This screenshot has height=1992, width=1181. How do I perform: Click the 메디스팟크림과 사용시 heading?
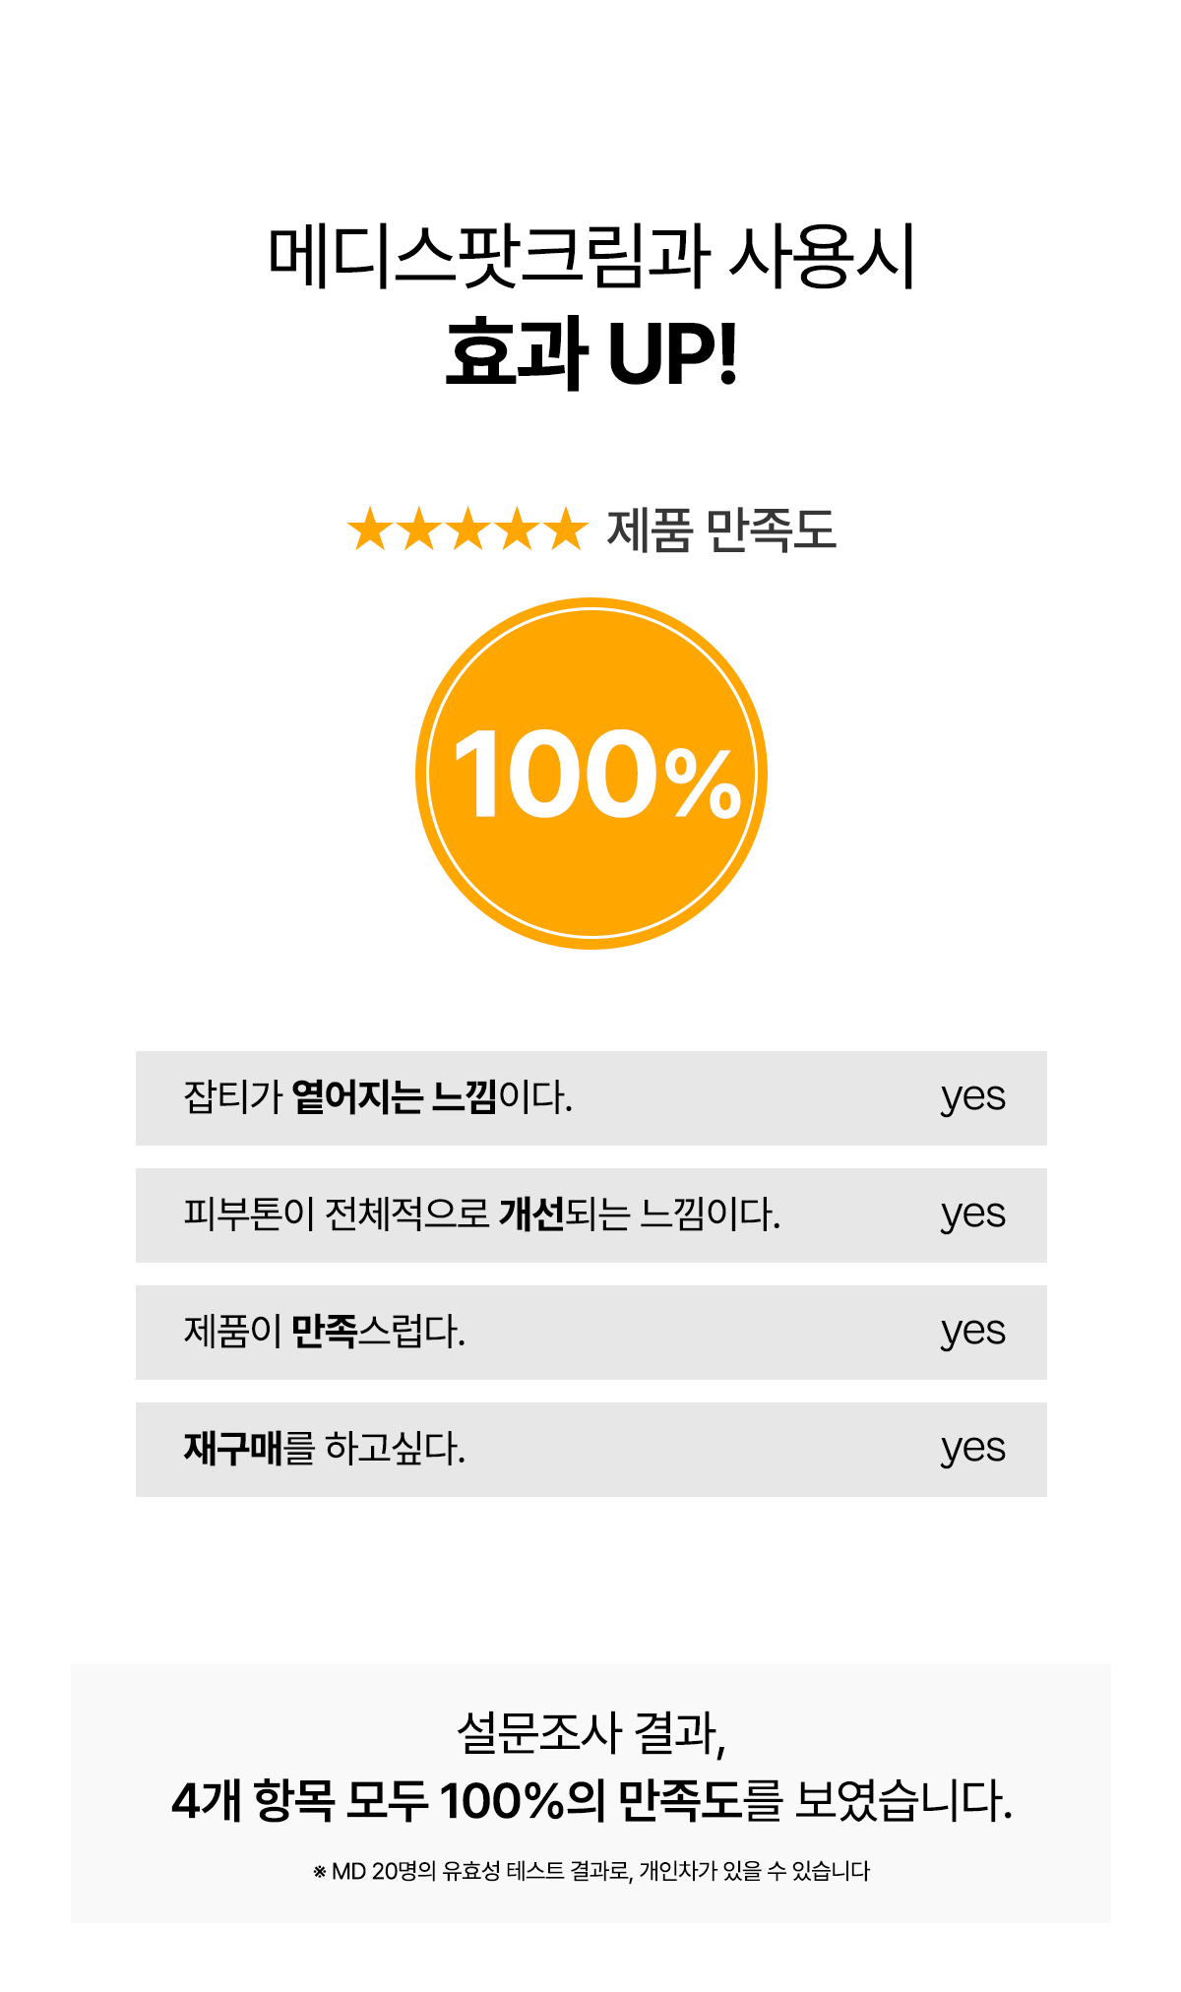591,257
